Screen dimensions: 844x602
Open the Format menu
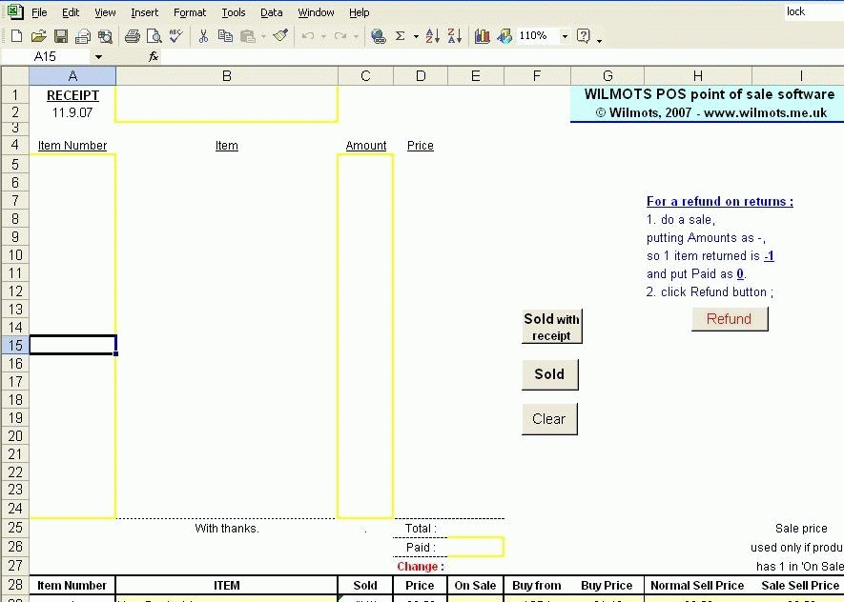point(190,12)
